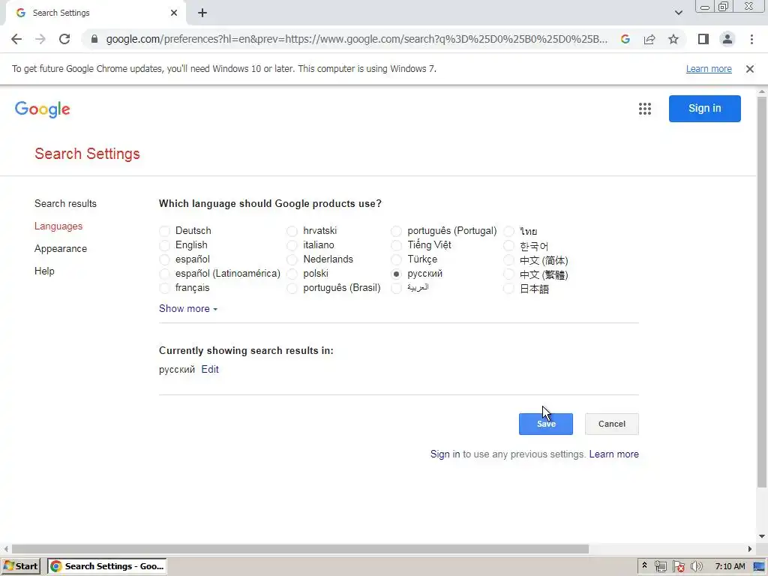Select 中文 (简体) radio button
Image resolution: width=768 pixels, height=576 pixels.
509,259
